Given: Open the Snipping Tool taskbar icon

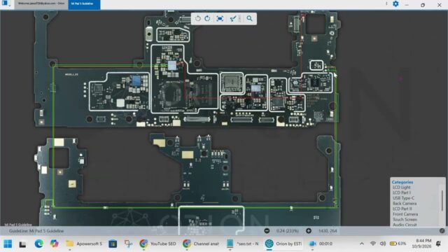Looking at the screenshot, I should coord(128,244).
